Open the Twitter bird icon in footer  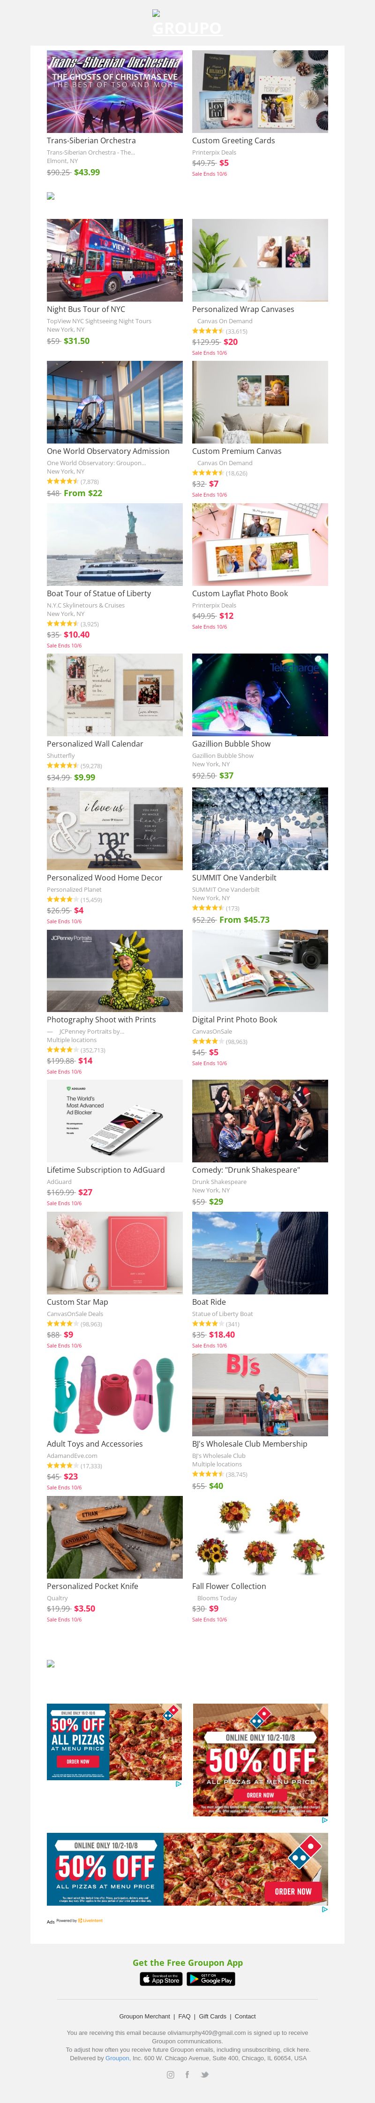[x=205, y=2073]
